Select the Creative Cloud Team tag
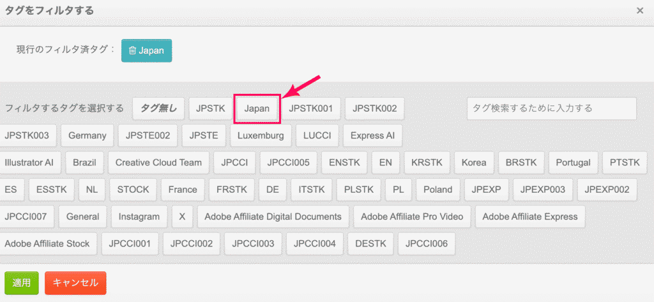 coord(158,162)
